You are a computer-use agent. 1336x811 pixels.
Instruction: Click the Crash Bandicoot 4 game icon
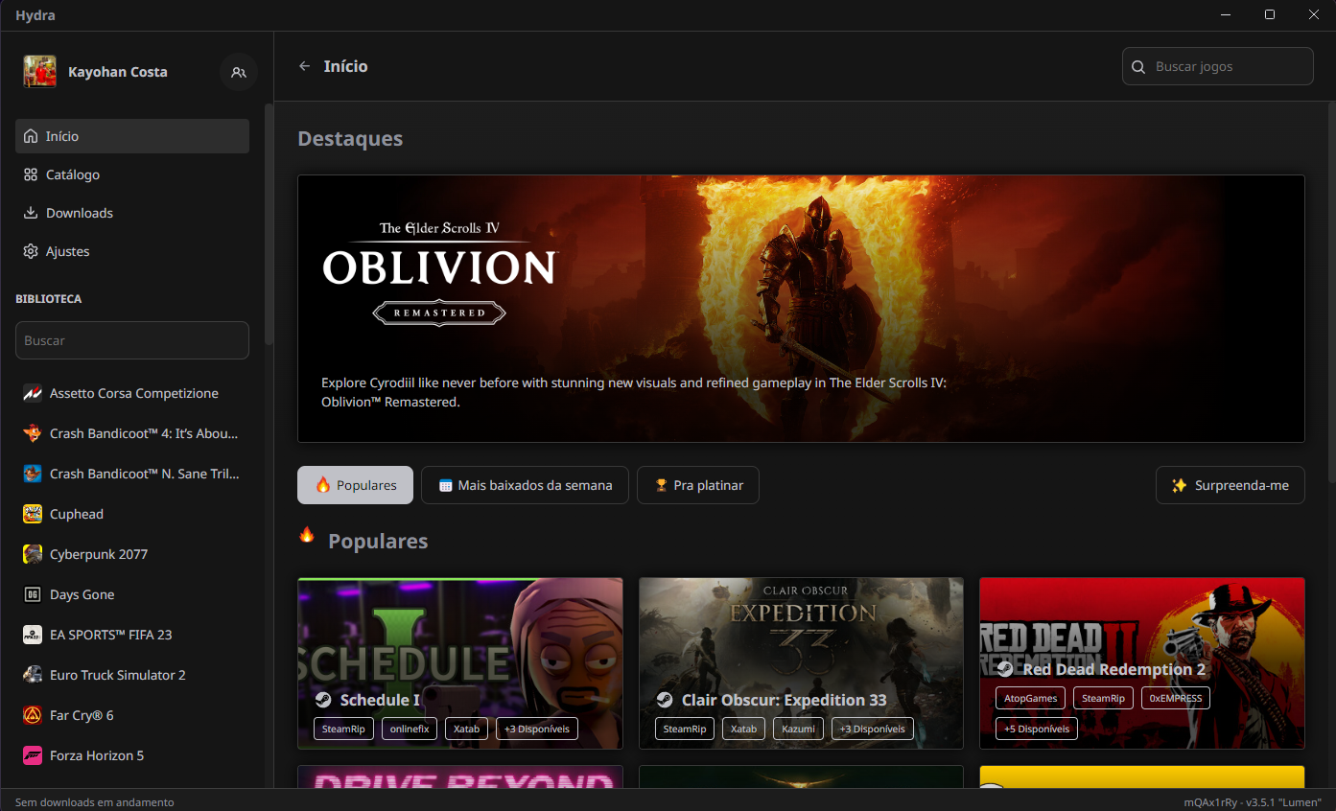coord(33,433)
